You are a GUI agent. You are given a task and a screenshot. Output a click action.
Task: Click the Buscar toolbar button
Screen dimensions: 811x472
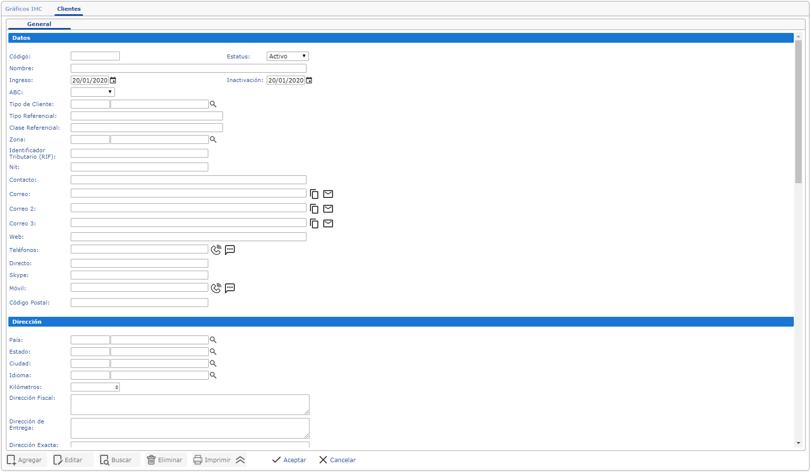pyautogui.click(x=116, y=460)
